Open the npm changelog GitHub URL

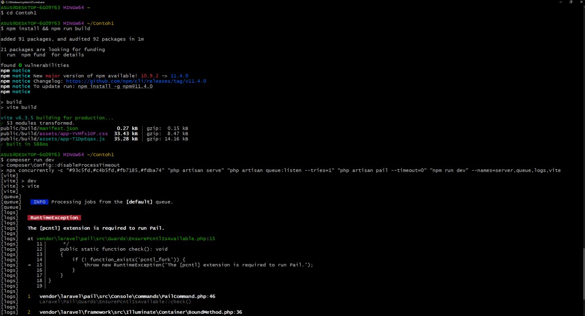(136, 81)
